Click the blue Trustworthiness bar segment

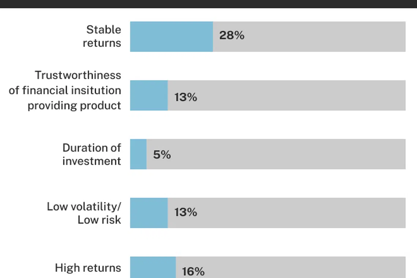pos(149,95)
